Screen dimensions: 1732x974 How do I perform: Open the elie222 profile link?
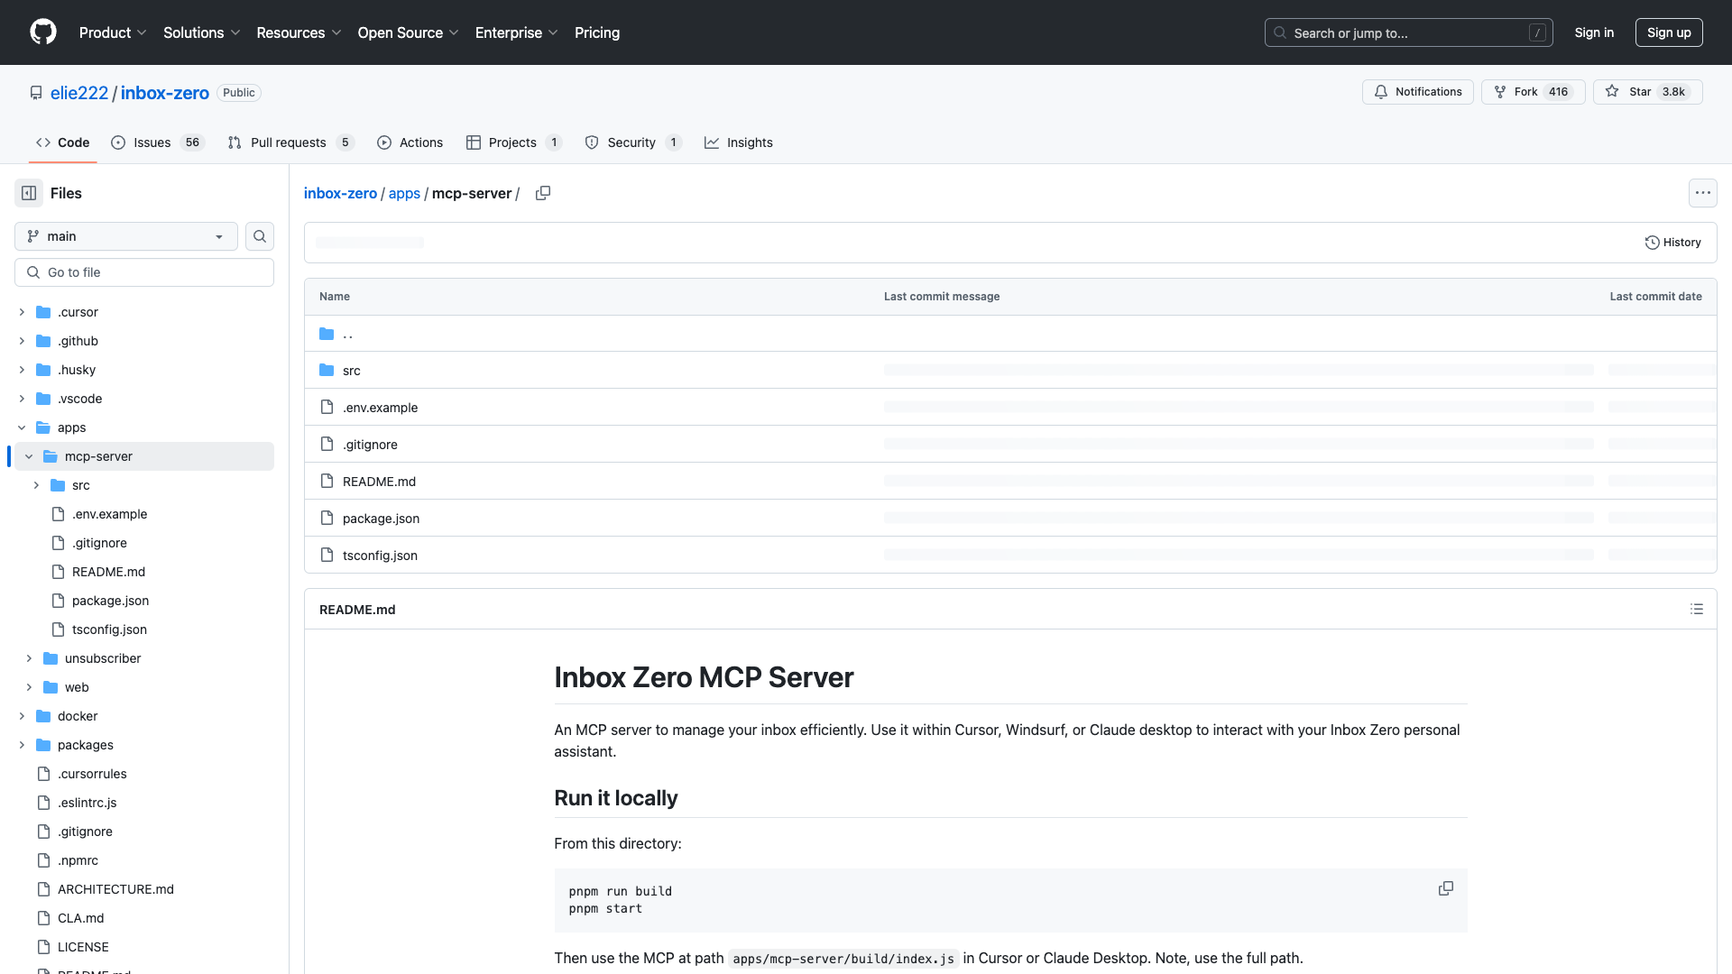[x=80, y=93]
